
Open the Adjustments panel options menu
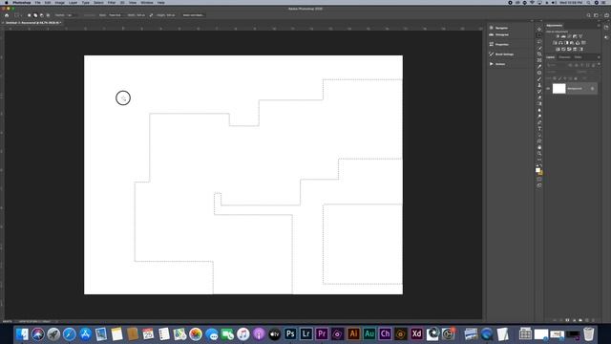point(599,26)
